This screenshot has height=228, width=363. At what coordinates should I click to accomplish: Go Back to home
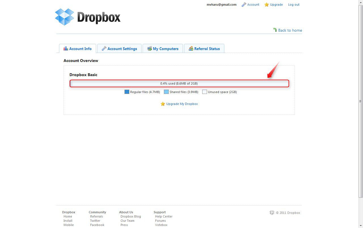coord(290,30)
